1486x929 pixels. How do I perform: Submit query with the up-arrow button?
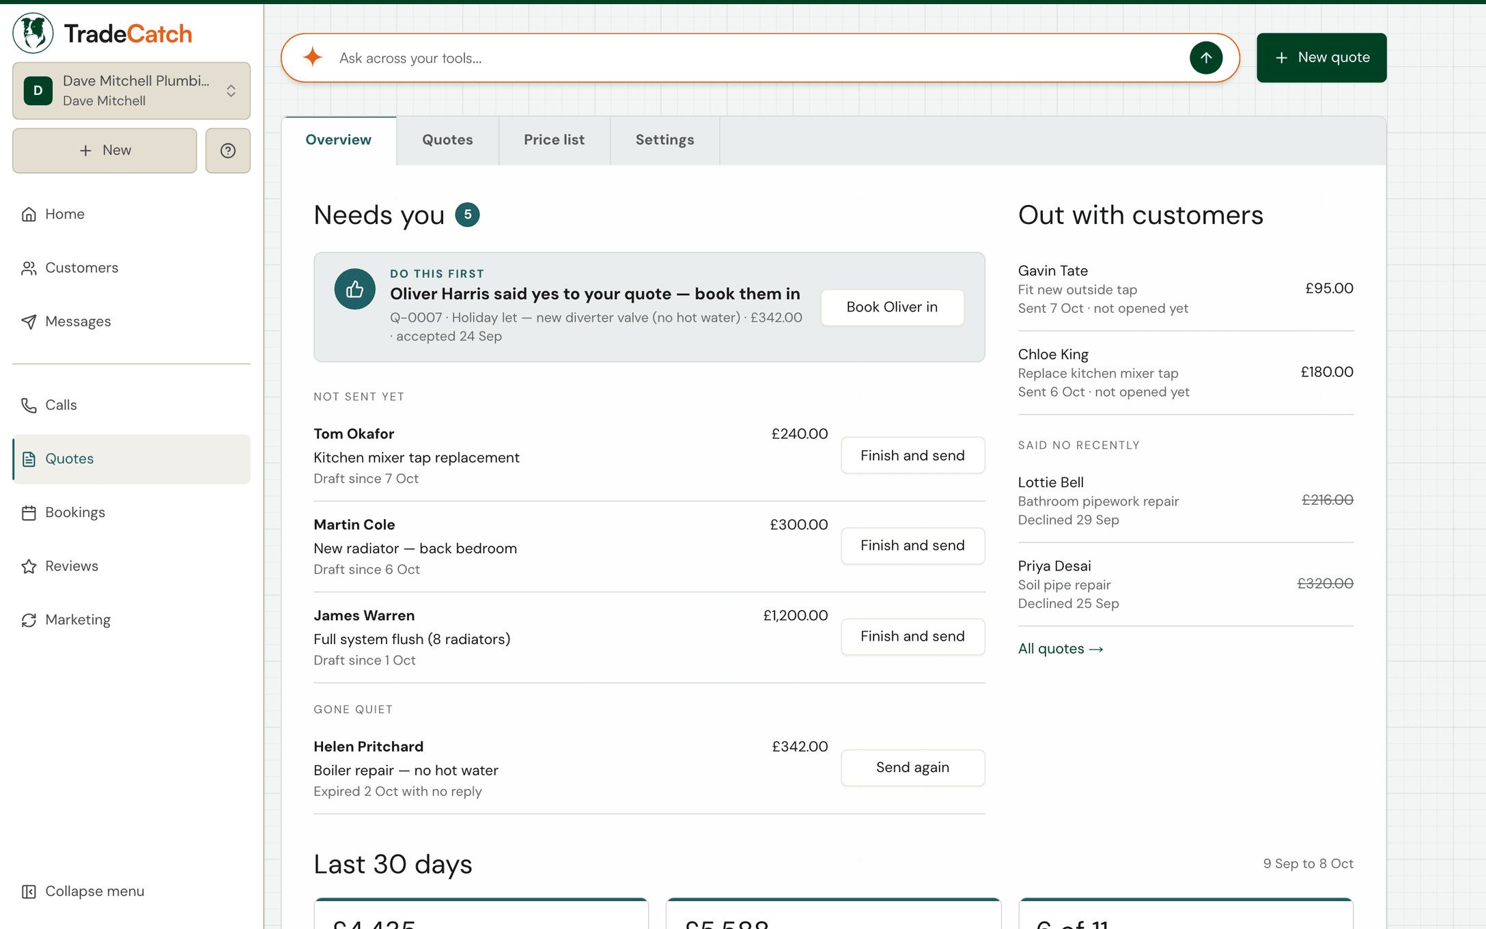coord(1206,57)
